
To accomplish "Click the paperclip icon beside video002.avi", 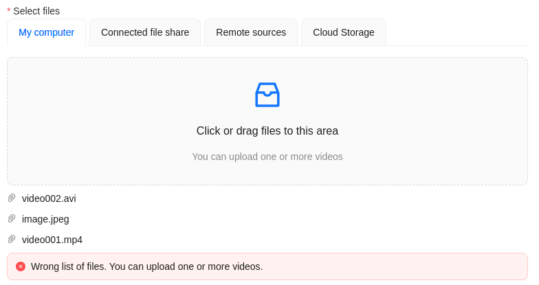I will click(x=12, y=198).
